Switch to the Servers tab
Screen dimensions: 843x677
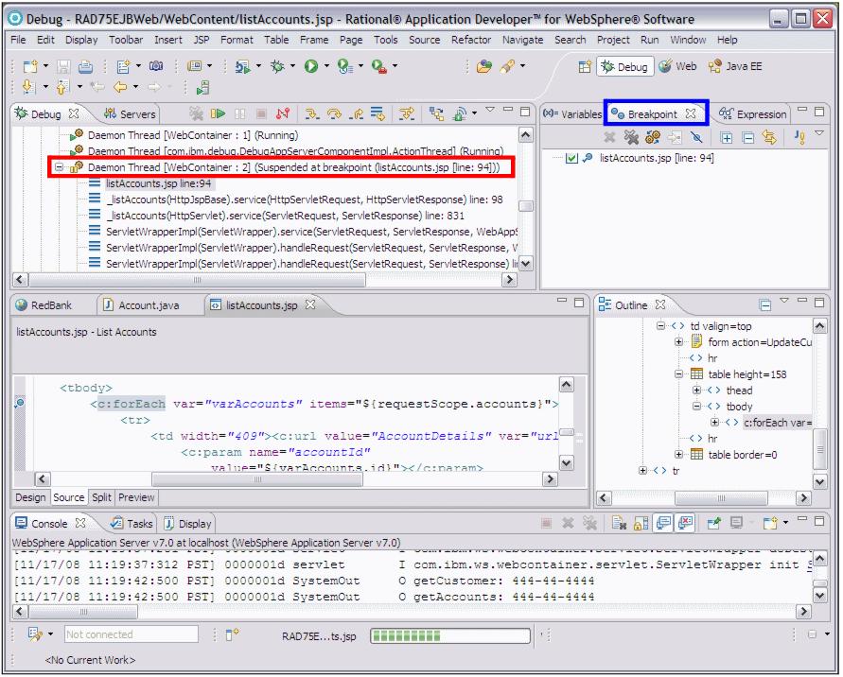[x=131, y=113]
